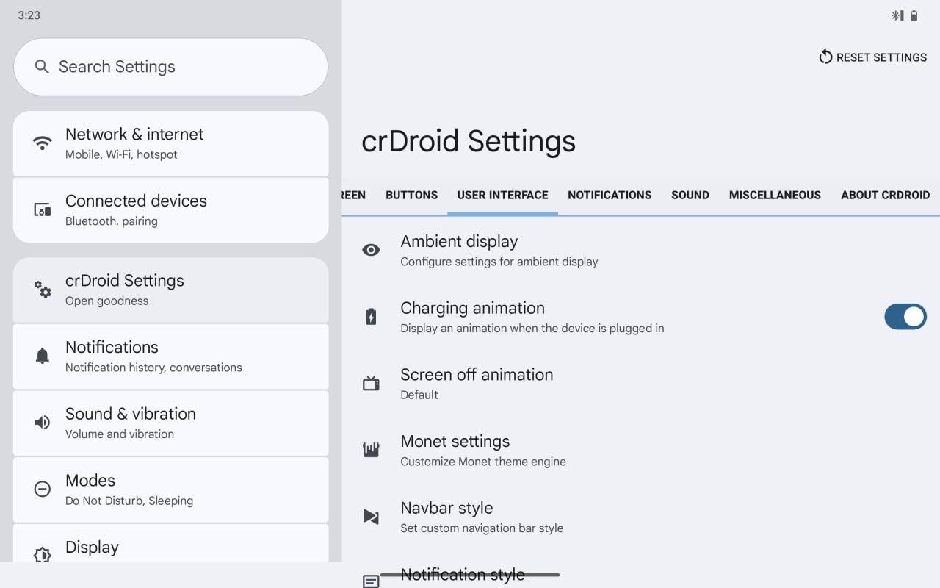
Task: Switch to the About crDroid tab
Action: 885,196
